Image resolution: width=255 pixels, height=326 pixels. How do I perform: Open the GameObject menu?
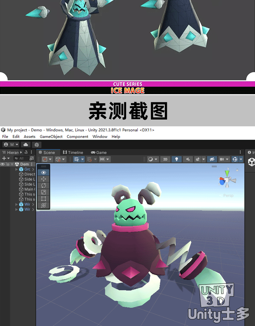[51, 137]
